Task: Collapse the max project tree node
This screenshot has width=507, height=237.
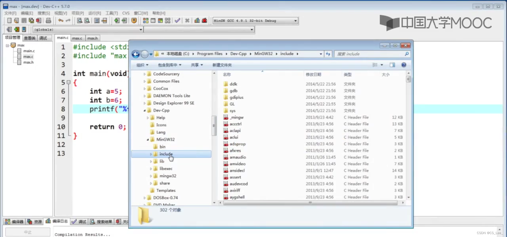Action: (x=7, y=45)
